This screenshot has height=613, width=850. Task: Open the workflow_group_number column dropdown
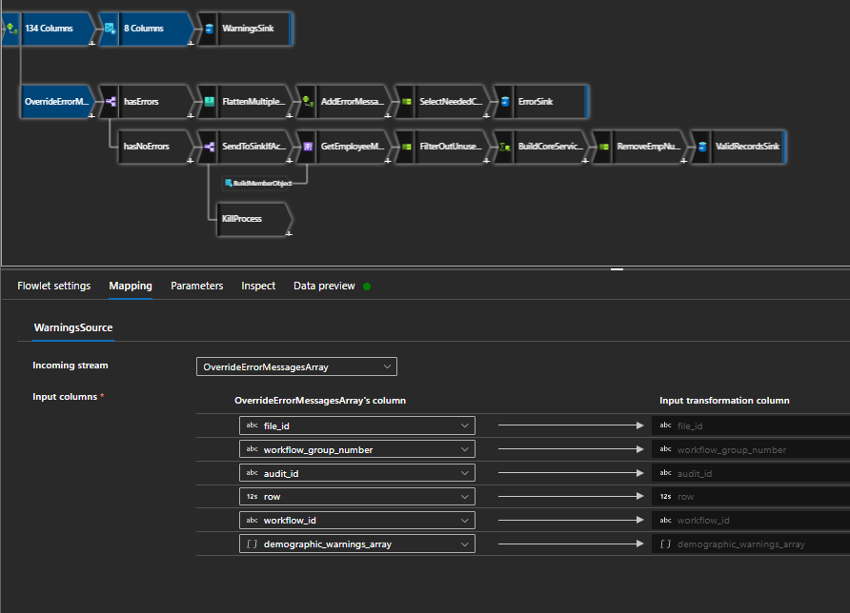357,449
